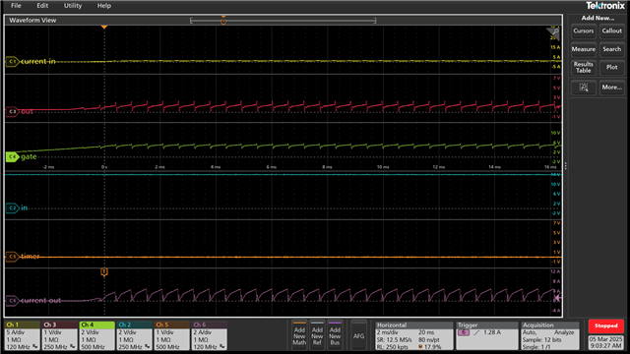Open the Edit menu
The height and width of the screenshot is (354, 630).
(x=42, y=6)
